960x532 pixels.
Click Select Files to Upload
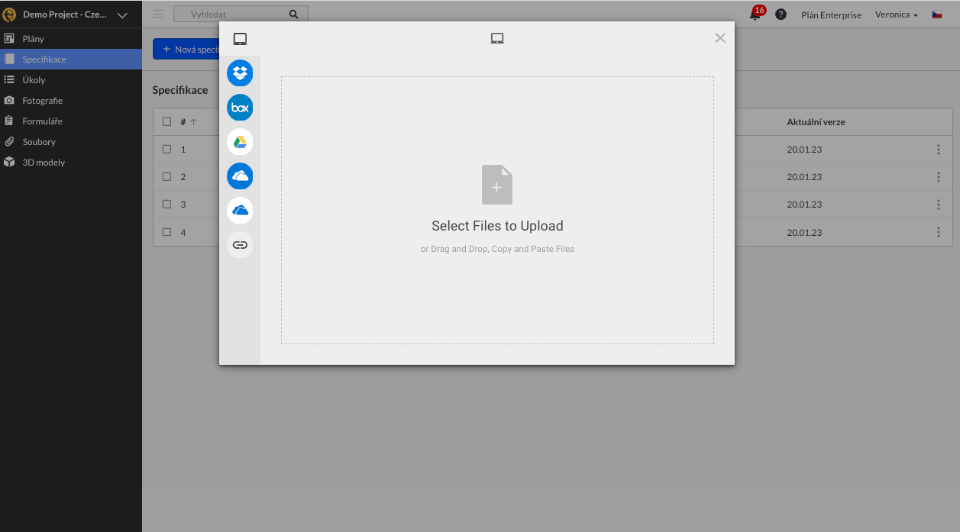coord(497,226)
